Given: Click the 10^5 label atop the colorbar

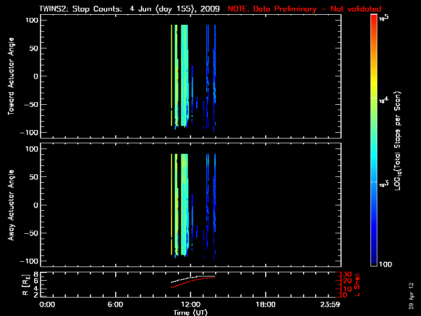Looking at the screenshot, I should click(384, 17).
